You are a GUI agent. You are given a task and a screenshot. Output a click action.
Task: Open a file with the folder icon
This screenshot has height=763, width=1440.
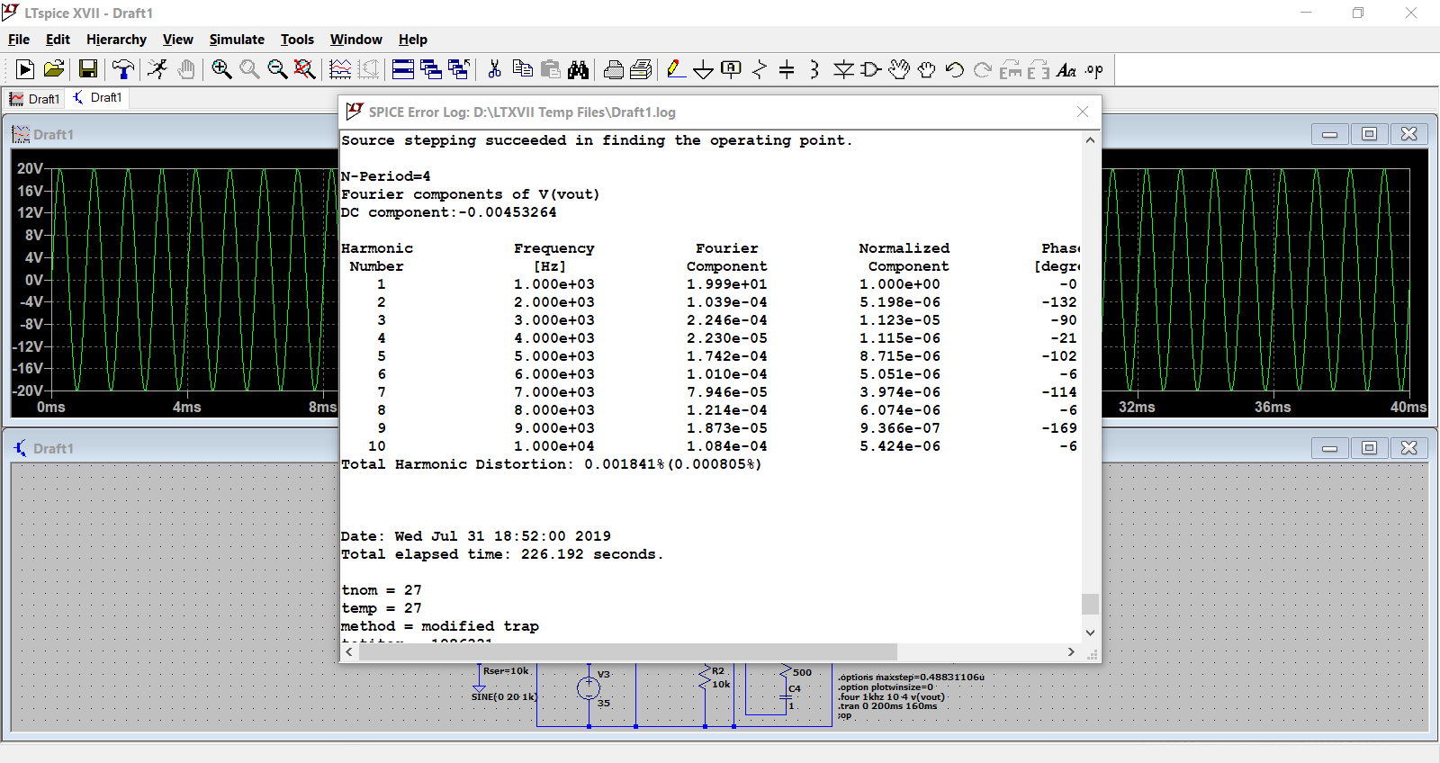pyautogui.click(x=54, y=69)
